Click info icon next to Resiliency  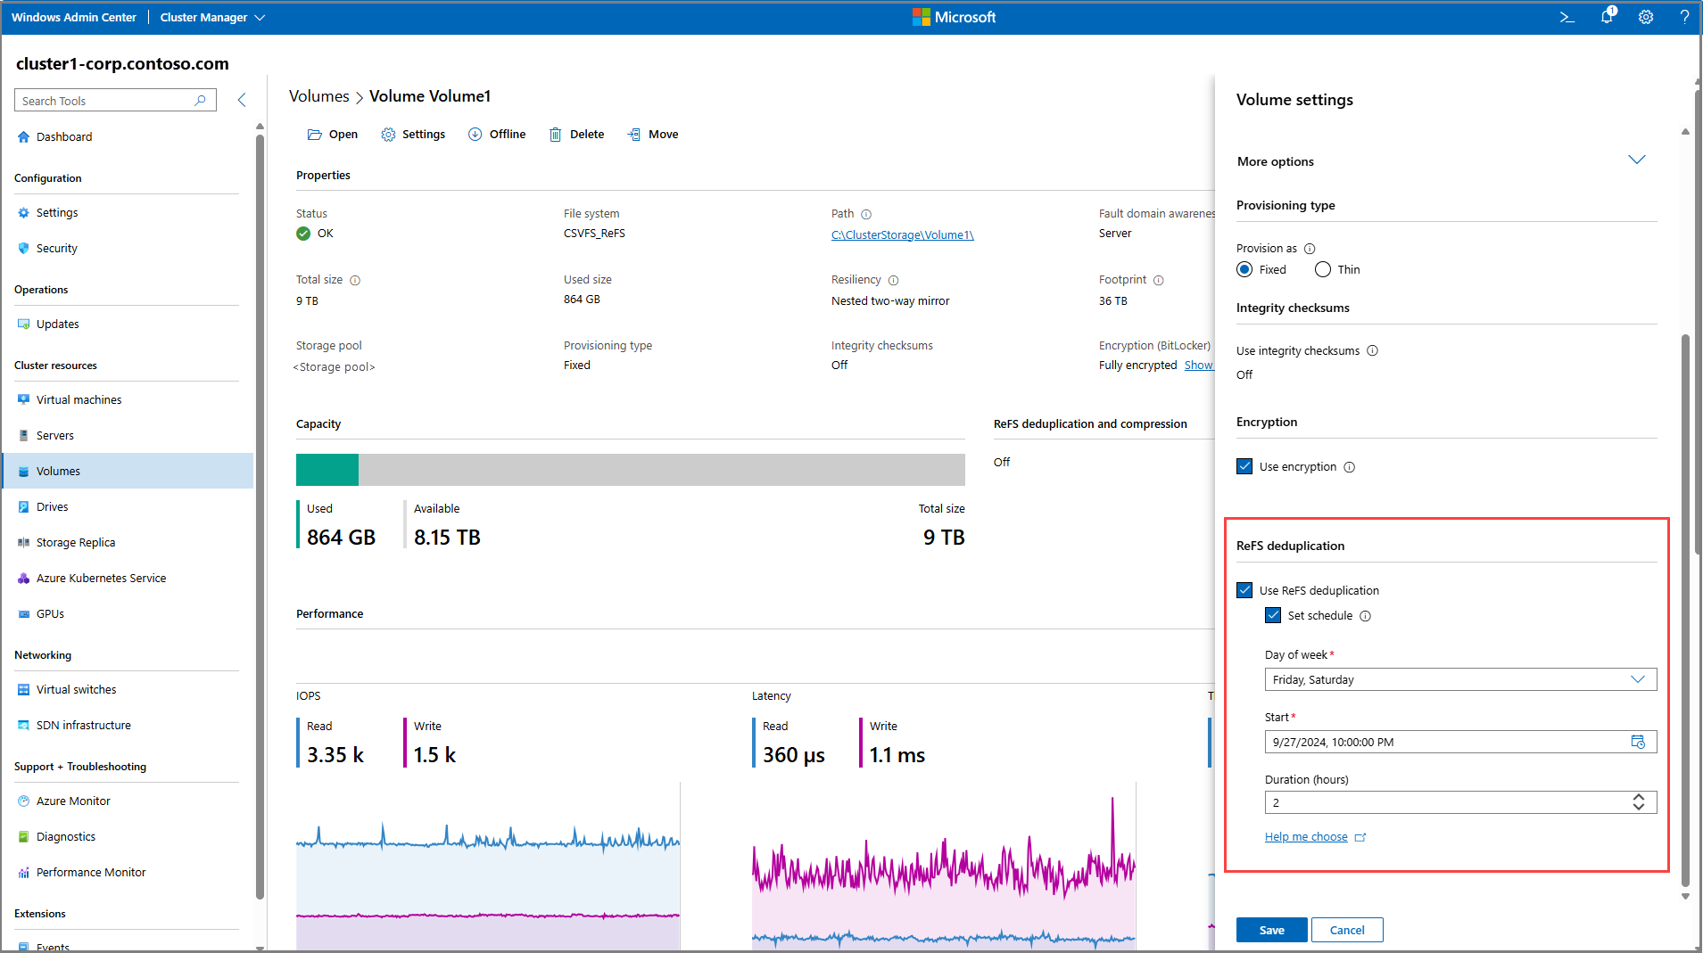[x=893, y=280]
